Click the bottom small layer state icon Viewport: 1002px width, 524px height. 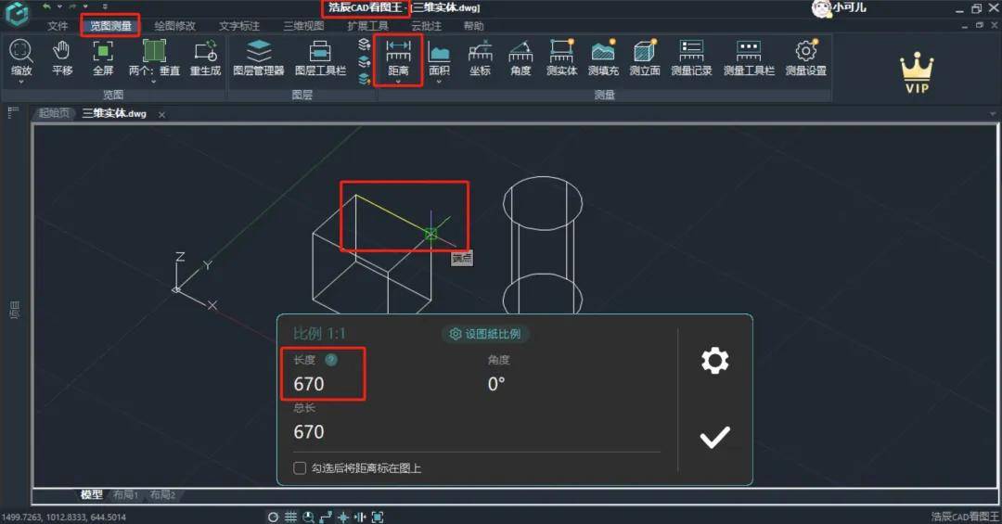(x=365, y=79)
